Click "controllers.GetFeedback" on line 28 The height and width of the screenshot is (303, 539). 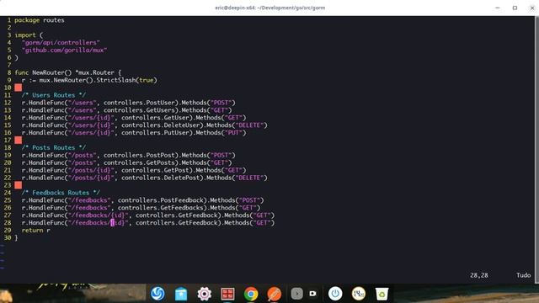(176, 223)
